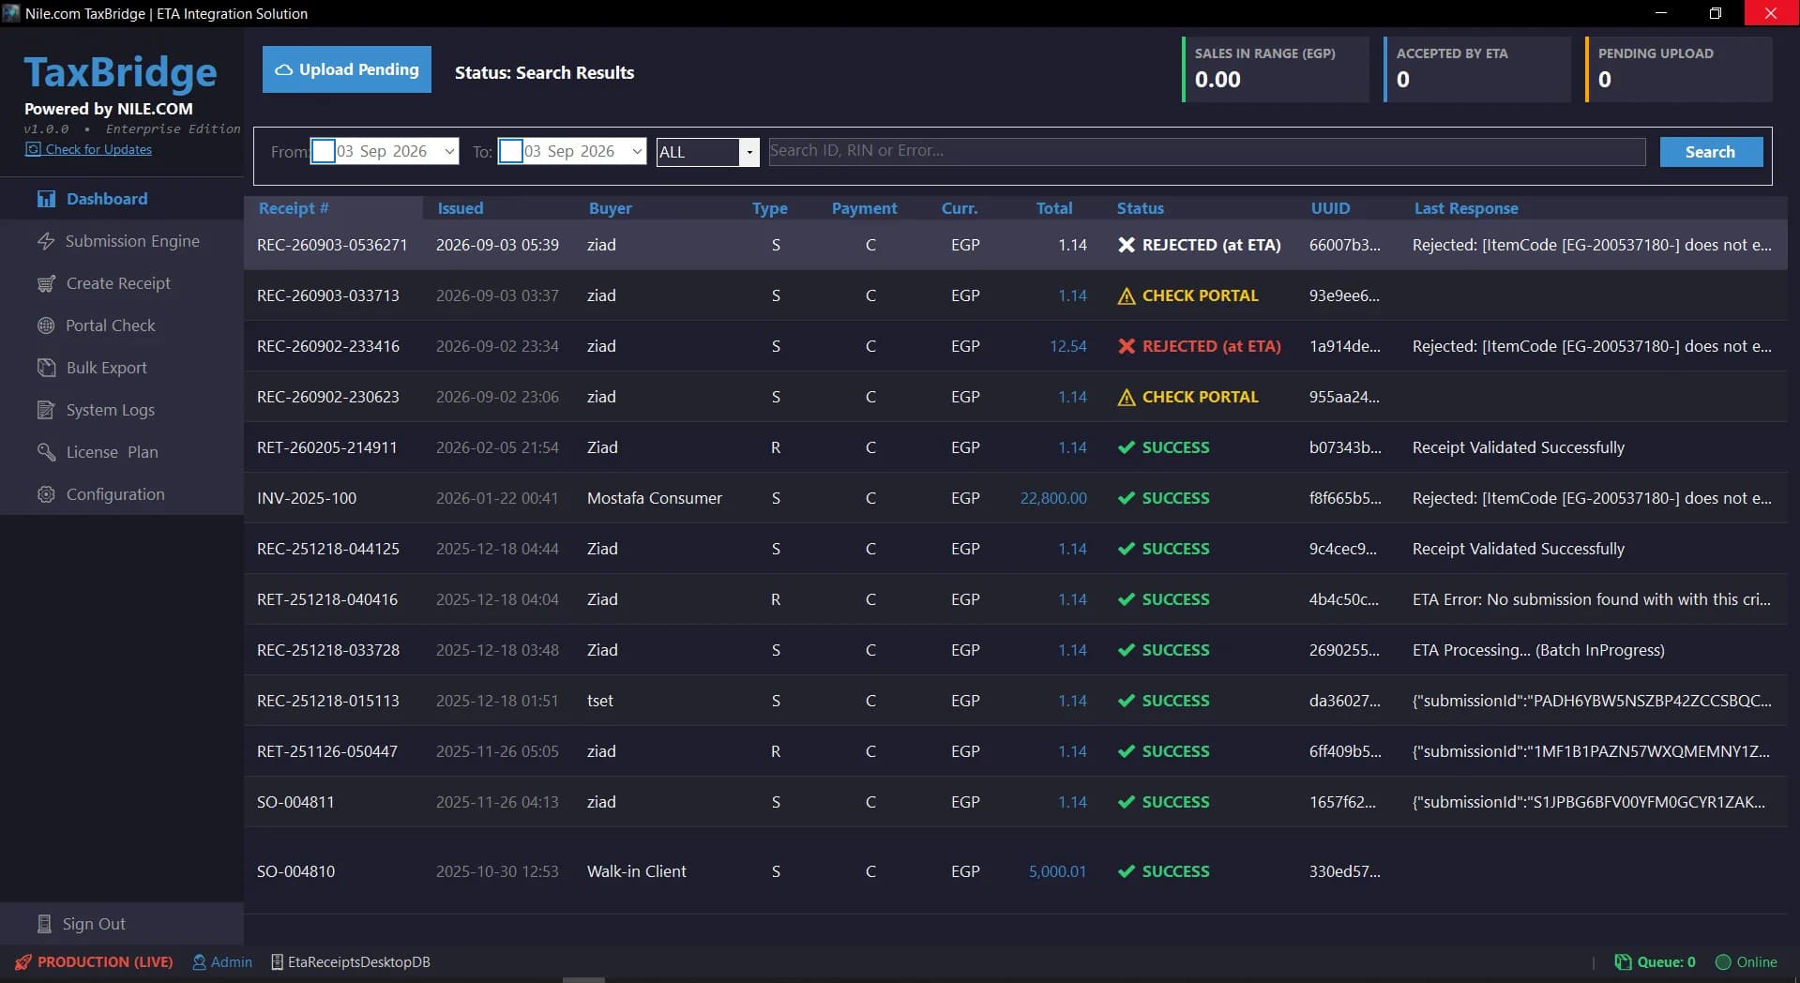
Task: Open the Check for Updates link
Action: pyautogui.click(x=98, y=149)
